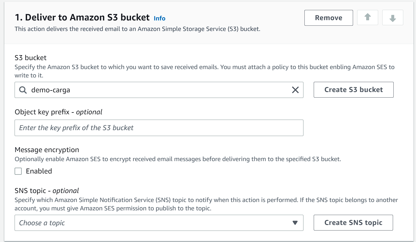
Task: Focus the Object key prefix input field
Action: pyautogui.click(x=159, y=128)
